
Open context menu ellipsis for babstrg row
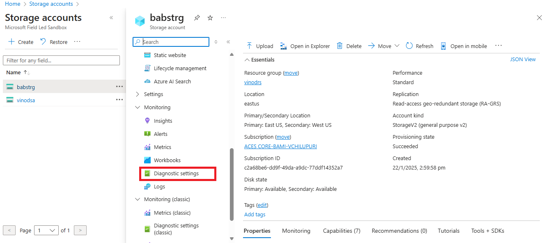pos(119,87)
